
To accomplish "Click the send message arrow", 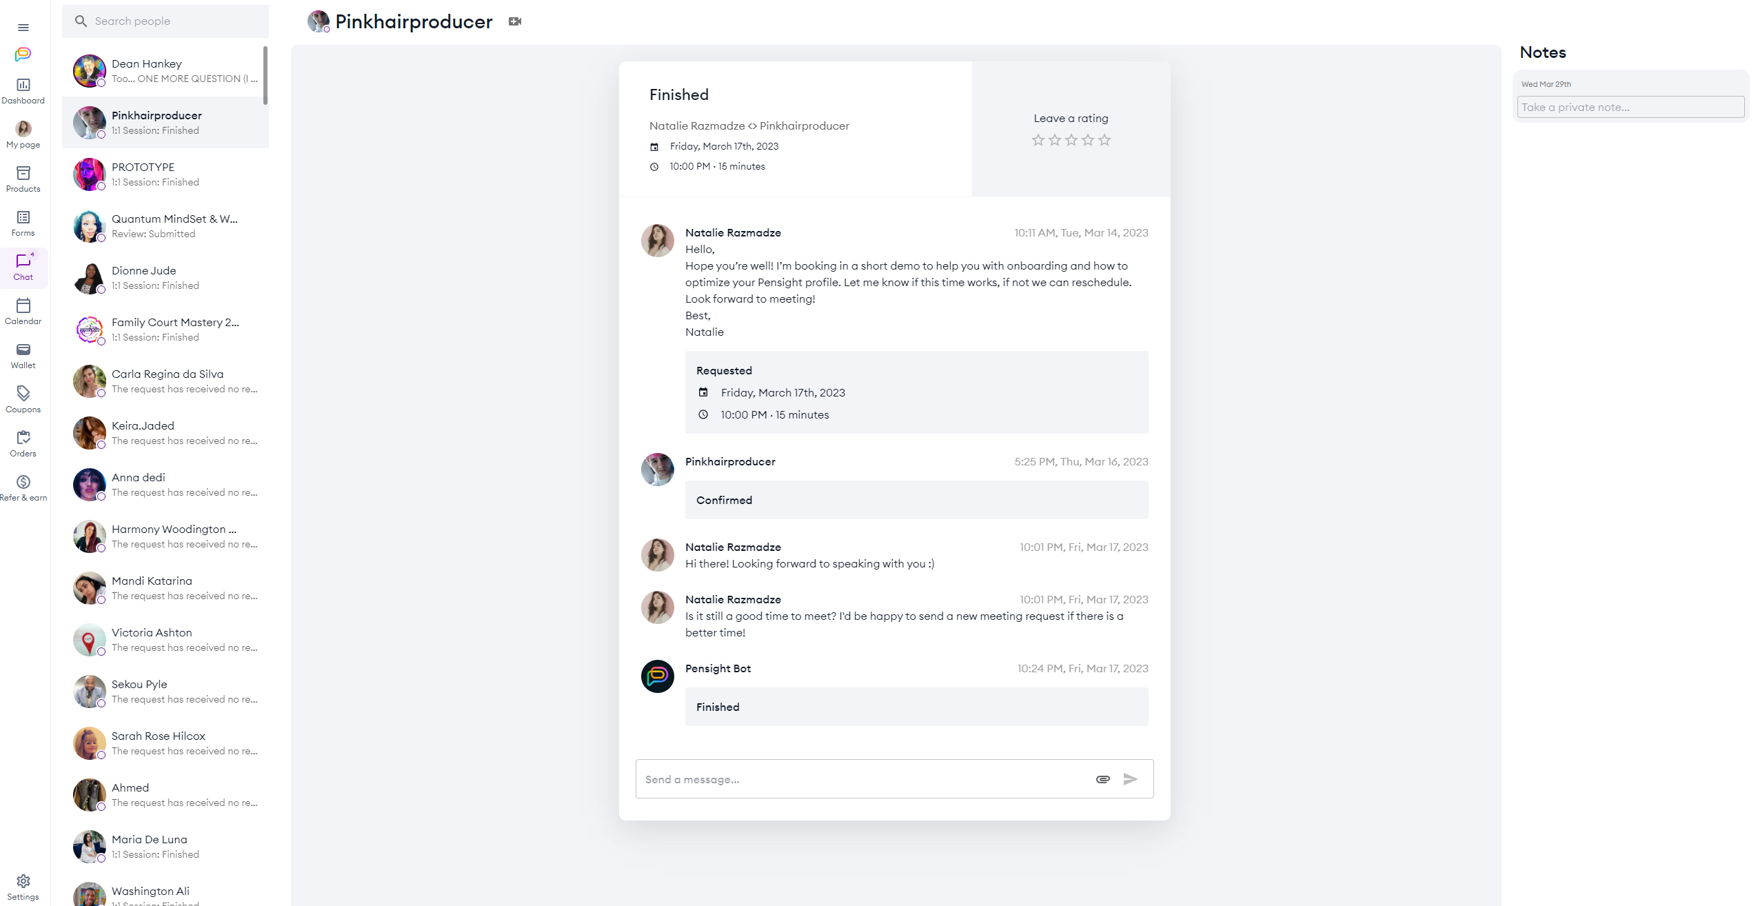I will [1131, 779].
